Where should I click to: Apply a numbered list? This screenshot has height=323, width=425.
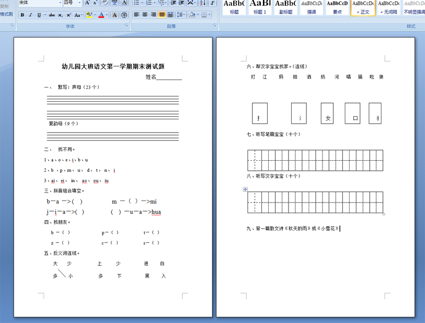[x=149, y=3]
